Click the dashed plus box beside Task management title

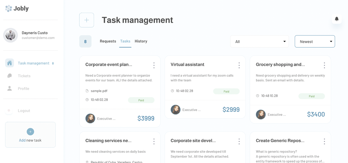pos(87,20)
